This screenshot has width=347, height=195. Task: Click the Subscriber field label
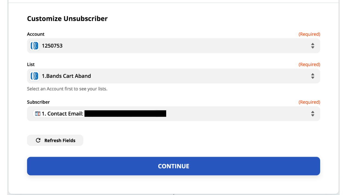click(38, 102)
